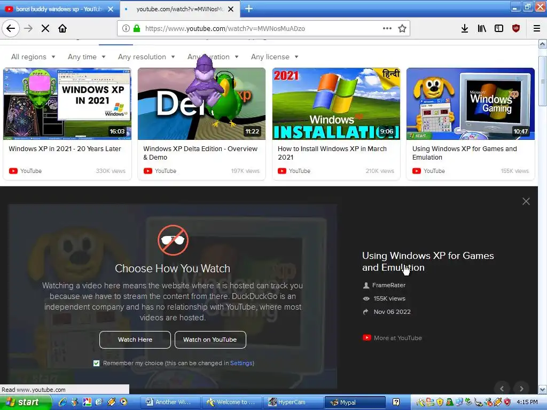Viewport: 547px width, 410px height.
Task: Click the '155K views' text in detail panel
Action: tap(389, 298)
